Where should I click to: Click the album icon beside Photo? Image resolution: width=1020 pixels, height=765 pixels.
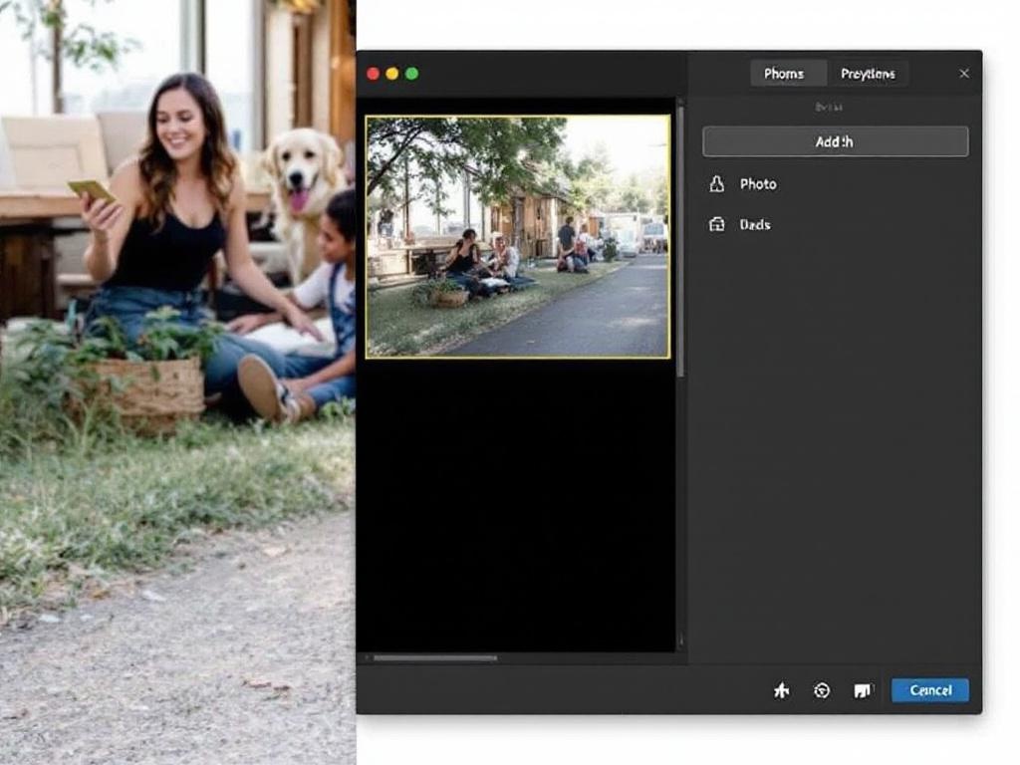point(715,184)
